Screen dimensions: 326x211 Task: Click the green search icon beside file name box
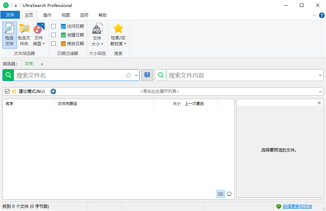pos(7,75)
